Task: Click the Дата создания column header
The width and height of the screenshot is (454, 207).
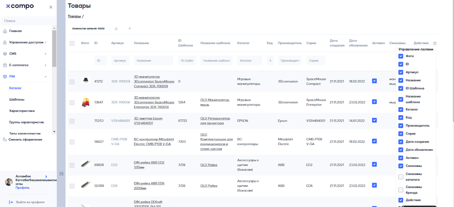Action: (x=337, y=43)
